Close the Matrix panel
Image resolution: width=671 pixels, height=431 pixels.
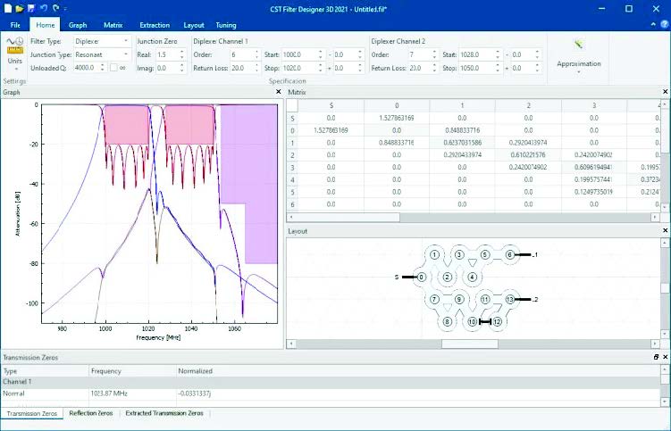(x=665, y=92)
